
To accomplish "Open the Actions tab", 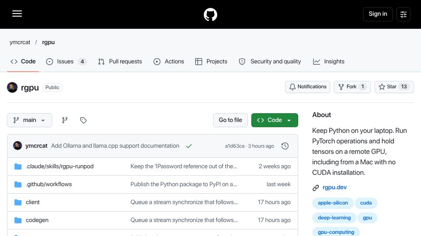I will [x=168, y=62].
